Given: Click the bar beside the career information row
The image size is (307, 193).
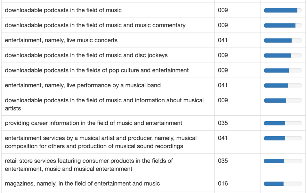Looking at the screenshot, I should 283,123.
